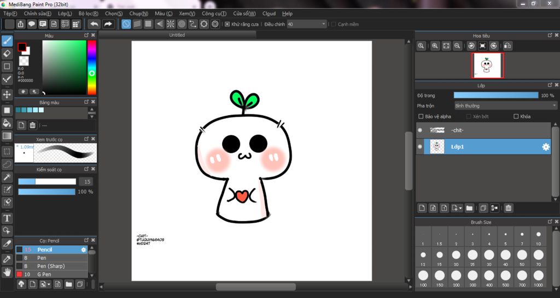The width and height of the screenshot is (560, 298).
Task: Enable the curve snap guide
Action: click(193, 24)
